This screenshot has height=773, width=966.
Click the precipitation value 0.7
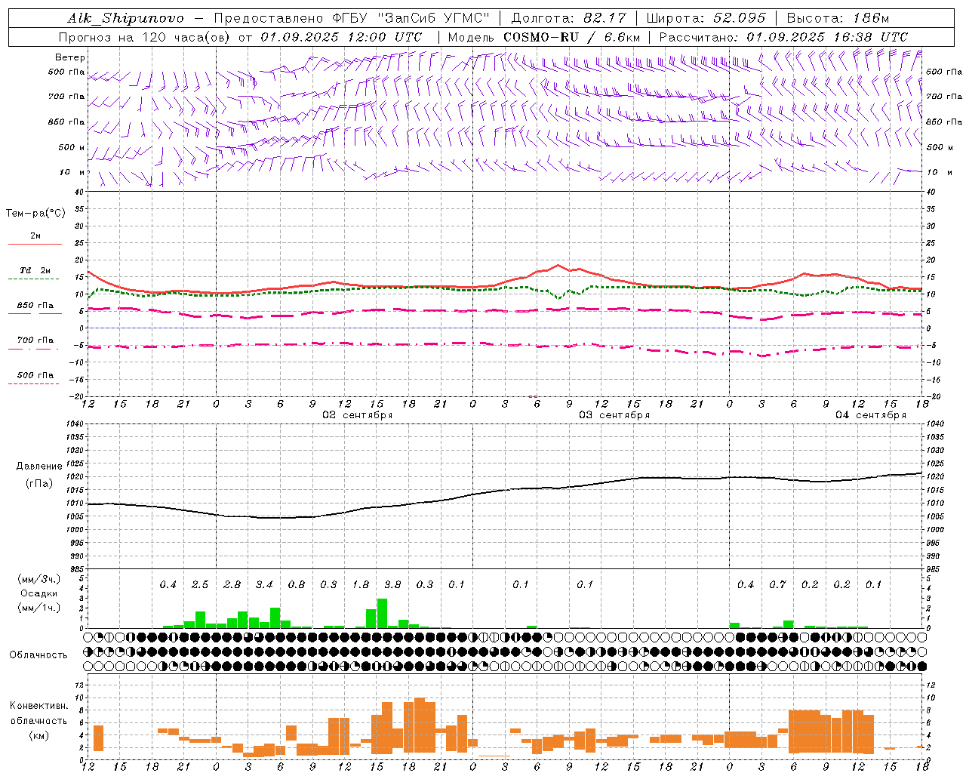(777, 585)
